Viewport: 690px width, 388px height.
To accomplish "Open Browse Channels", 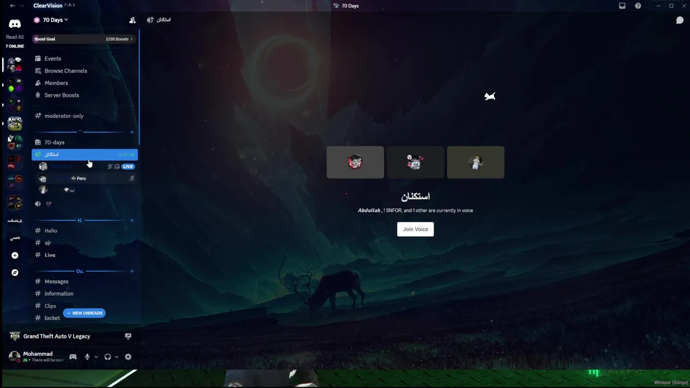I will tap(65, 71).
